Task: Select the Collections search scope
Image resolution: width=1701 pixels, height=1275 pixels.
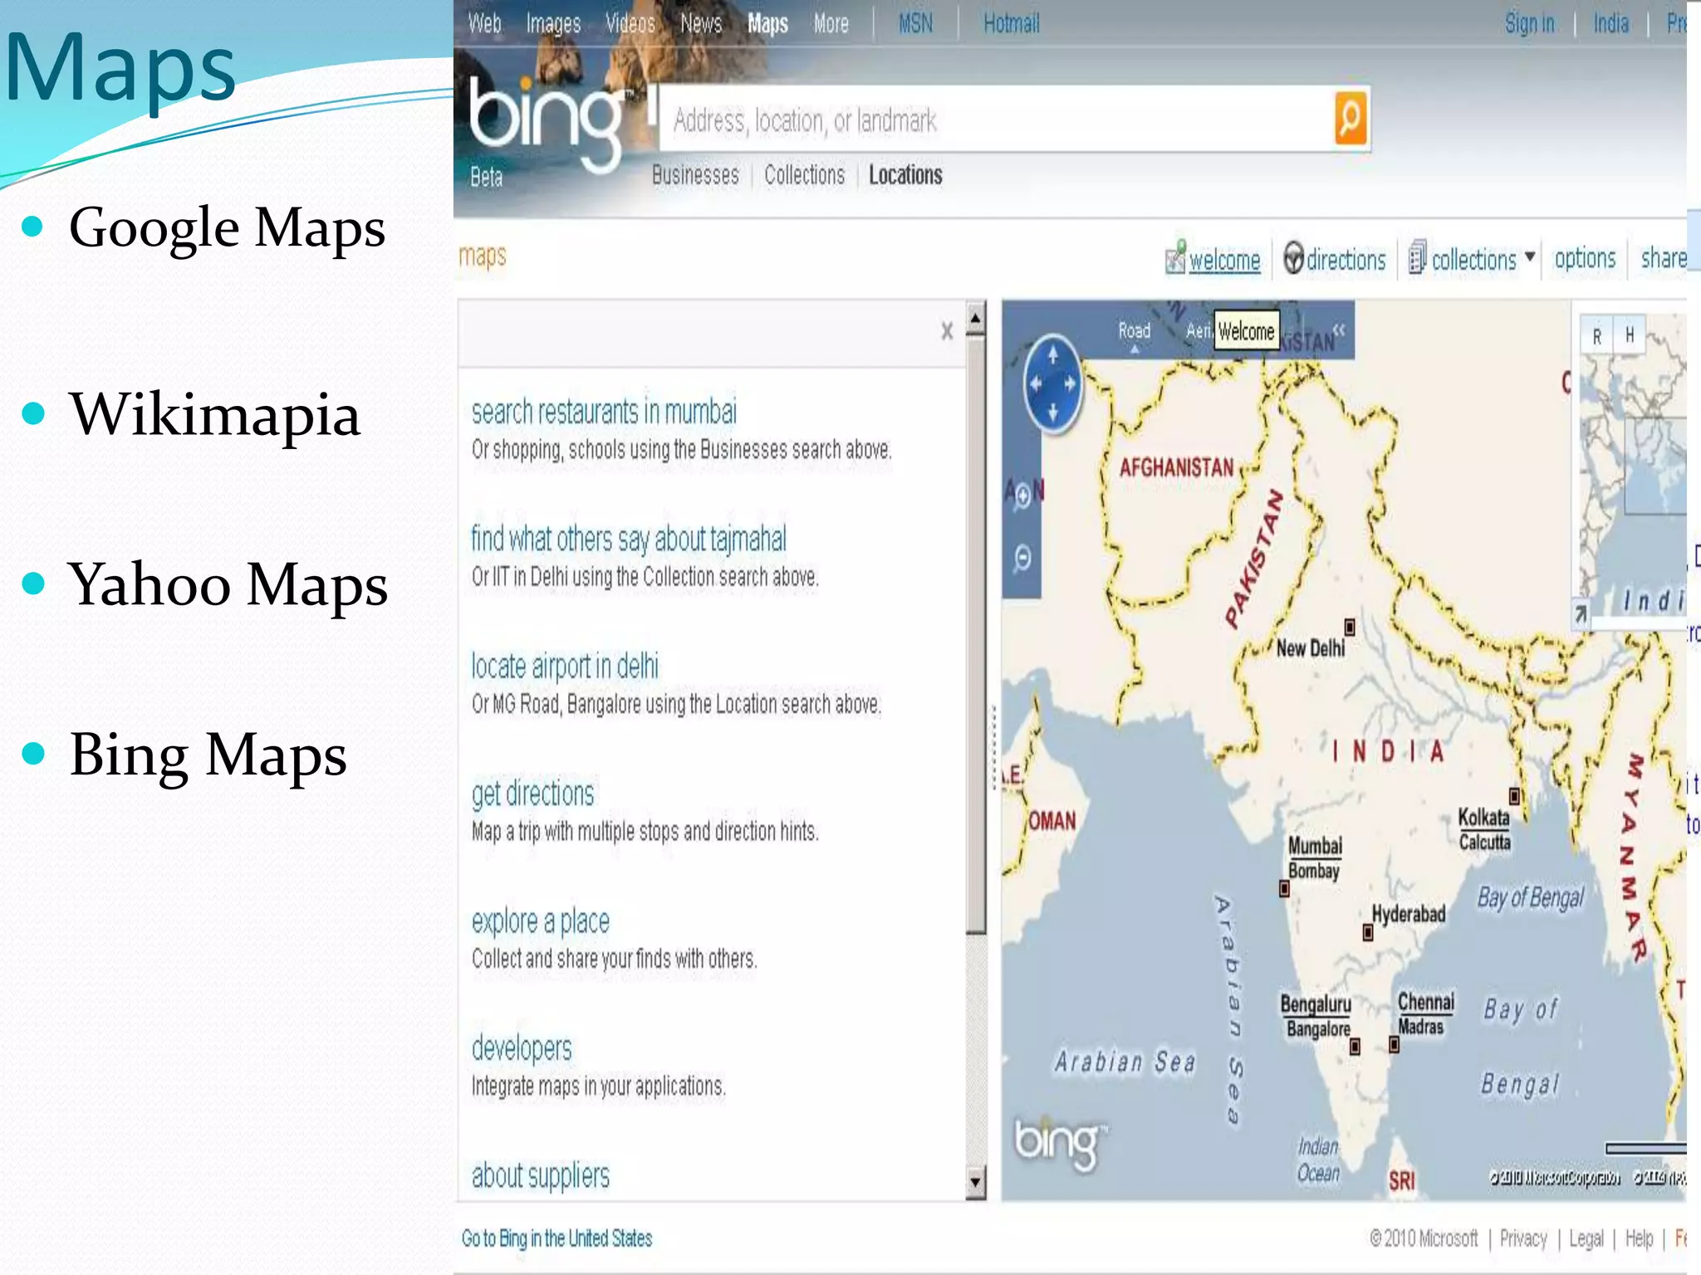Action: [804, 175]
